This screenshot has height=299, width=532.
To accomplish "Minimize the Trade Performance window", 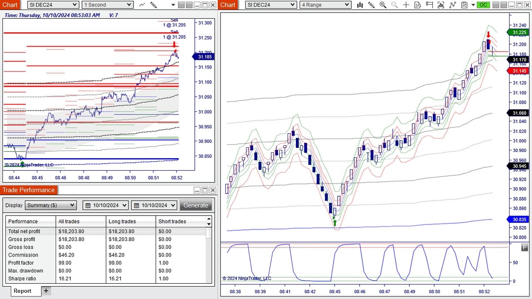I will pos(197,190).
